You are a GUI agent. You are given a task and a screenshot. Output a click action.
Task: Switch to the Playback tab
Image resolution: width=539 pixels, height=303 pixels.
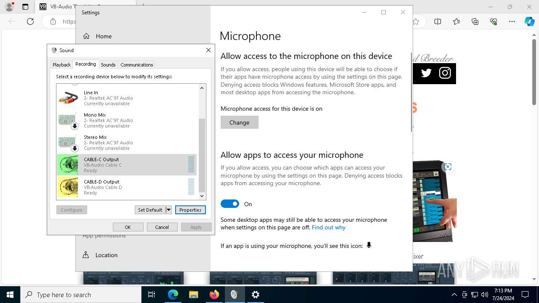pos(61,65)
